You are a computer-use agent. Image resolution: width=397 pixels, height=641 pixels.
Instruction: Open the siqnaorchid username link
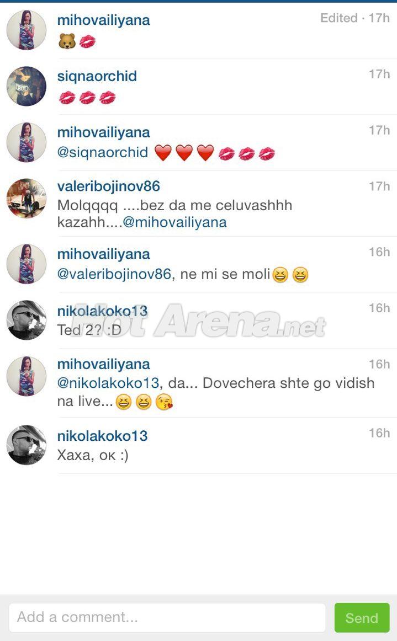(97, 76)
